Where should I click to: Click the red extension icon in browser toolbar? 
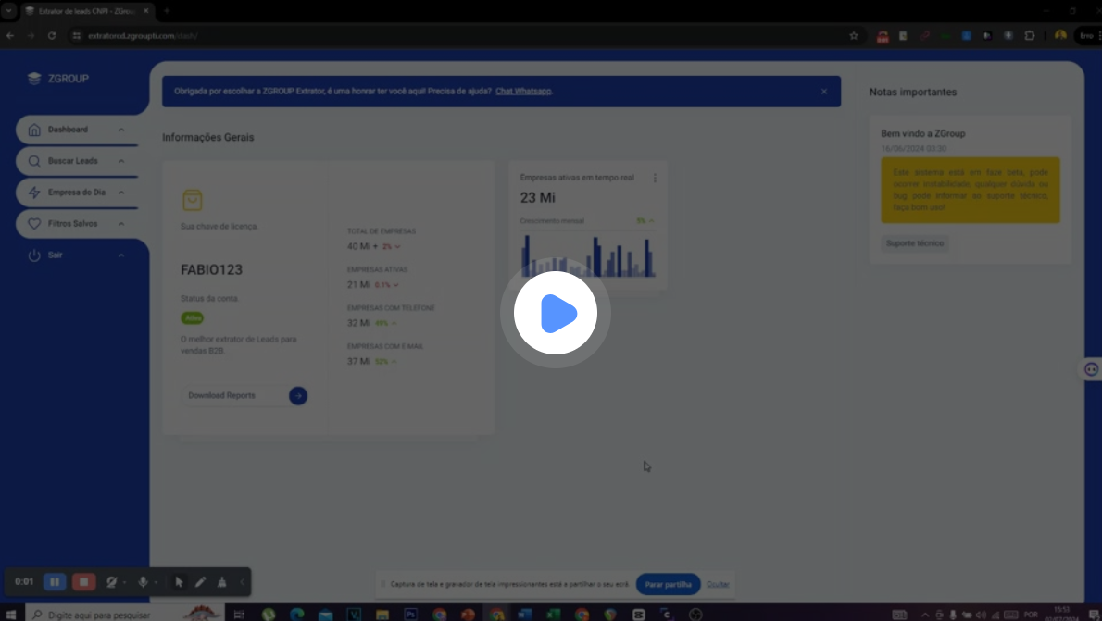point(882,36)
